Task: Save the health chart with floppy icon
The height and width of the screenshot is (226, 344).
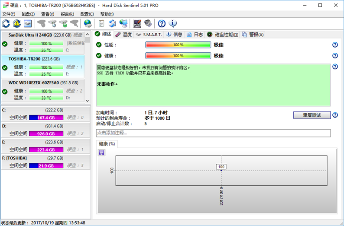Action: click(x=101, y=153)
